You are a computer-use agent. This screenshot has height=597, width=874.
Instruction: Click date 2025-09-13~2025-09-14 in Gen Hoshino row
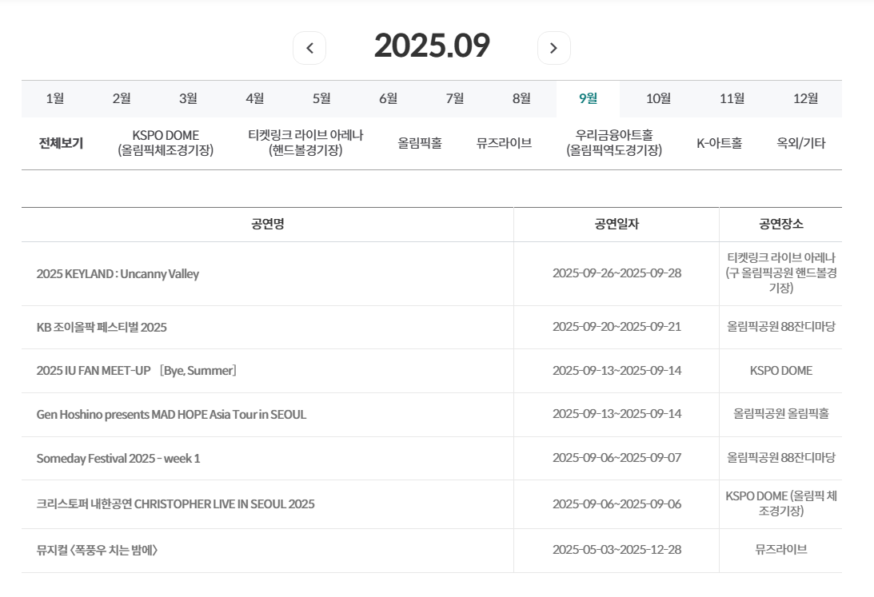(617, 414)
